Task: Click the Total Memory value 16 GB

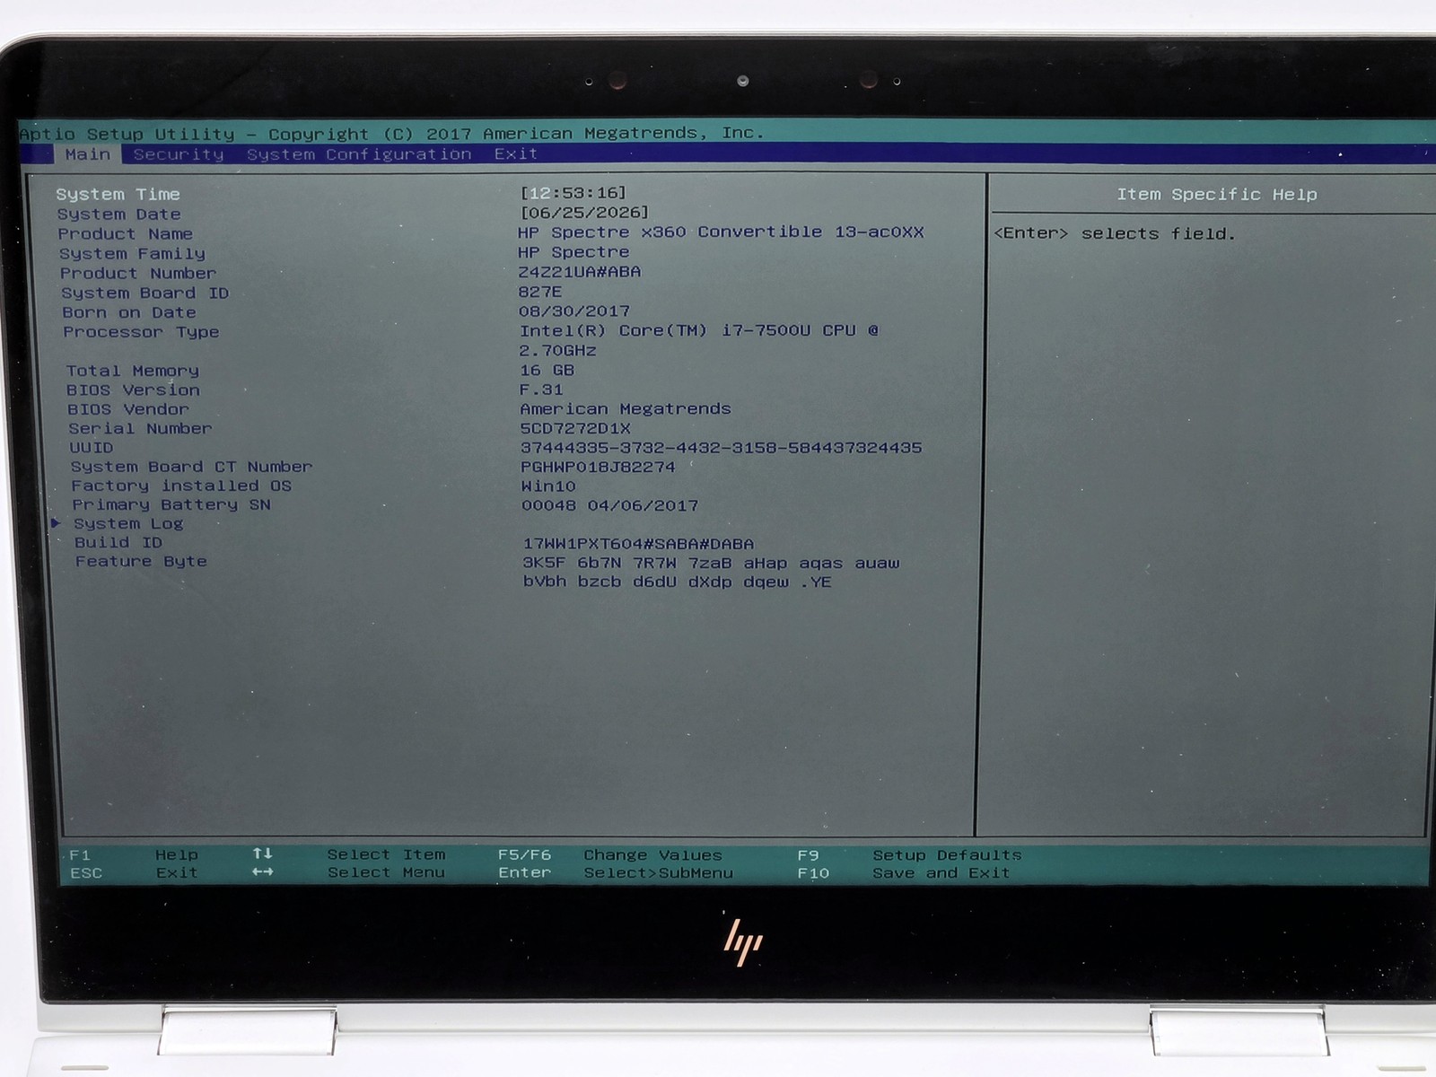Action: tap(547, 370)
